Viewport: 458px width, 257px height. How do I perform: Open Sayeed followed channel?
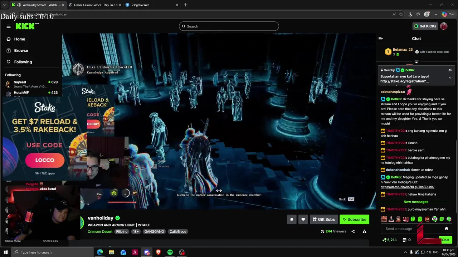click(31, 84)
